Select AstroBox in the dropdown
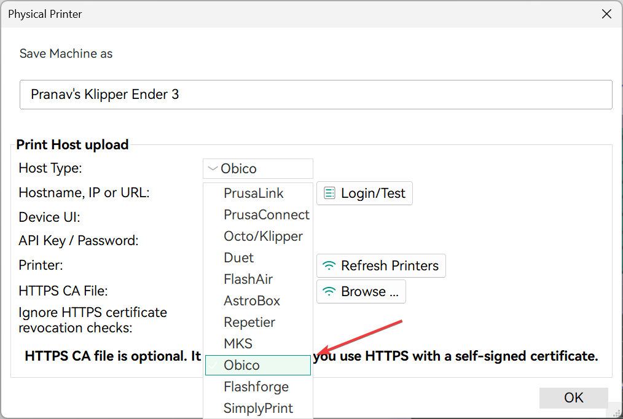Viewport: 623px width, 419px height. [x=258, y=300]
